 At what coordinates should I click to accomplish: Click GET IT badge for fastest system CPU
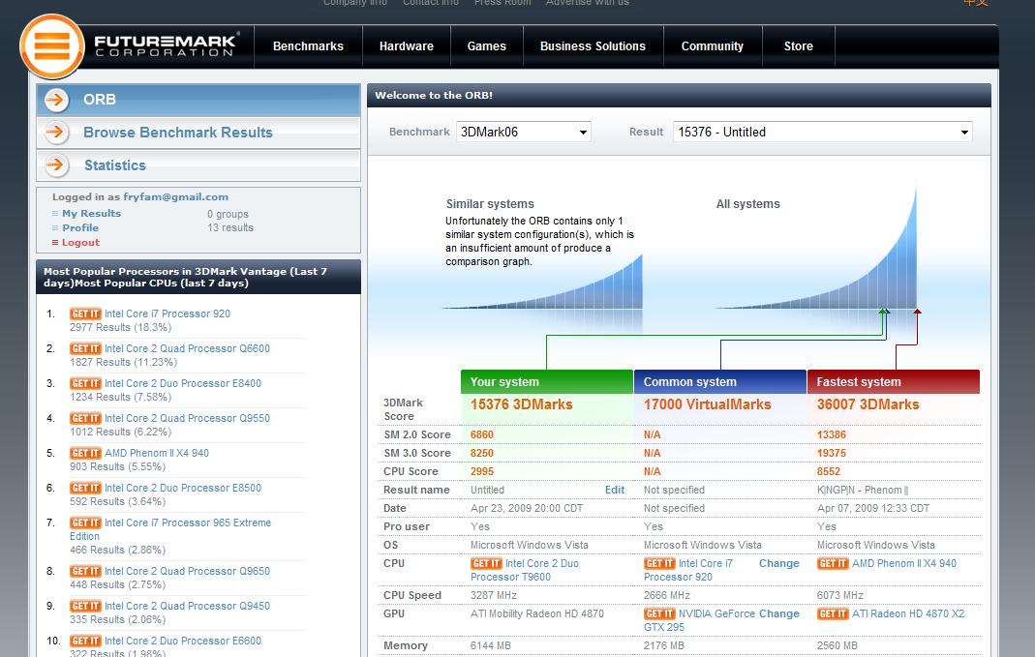(833, 564)
